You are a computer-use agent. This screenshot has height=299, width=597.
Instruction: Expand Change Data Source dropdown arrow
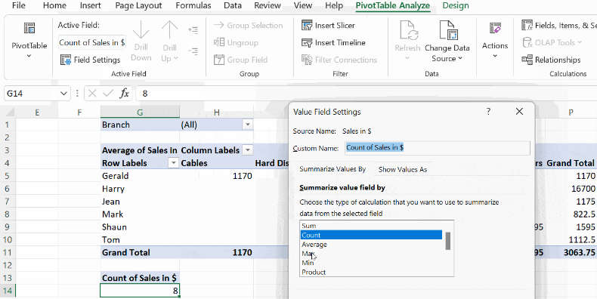[460, 58]
